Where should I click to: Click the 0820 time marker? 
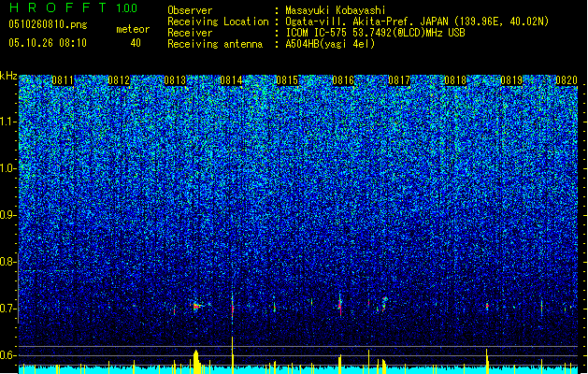pyautogui.click(x=566, y=80)
